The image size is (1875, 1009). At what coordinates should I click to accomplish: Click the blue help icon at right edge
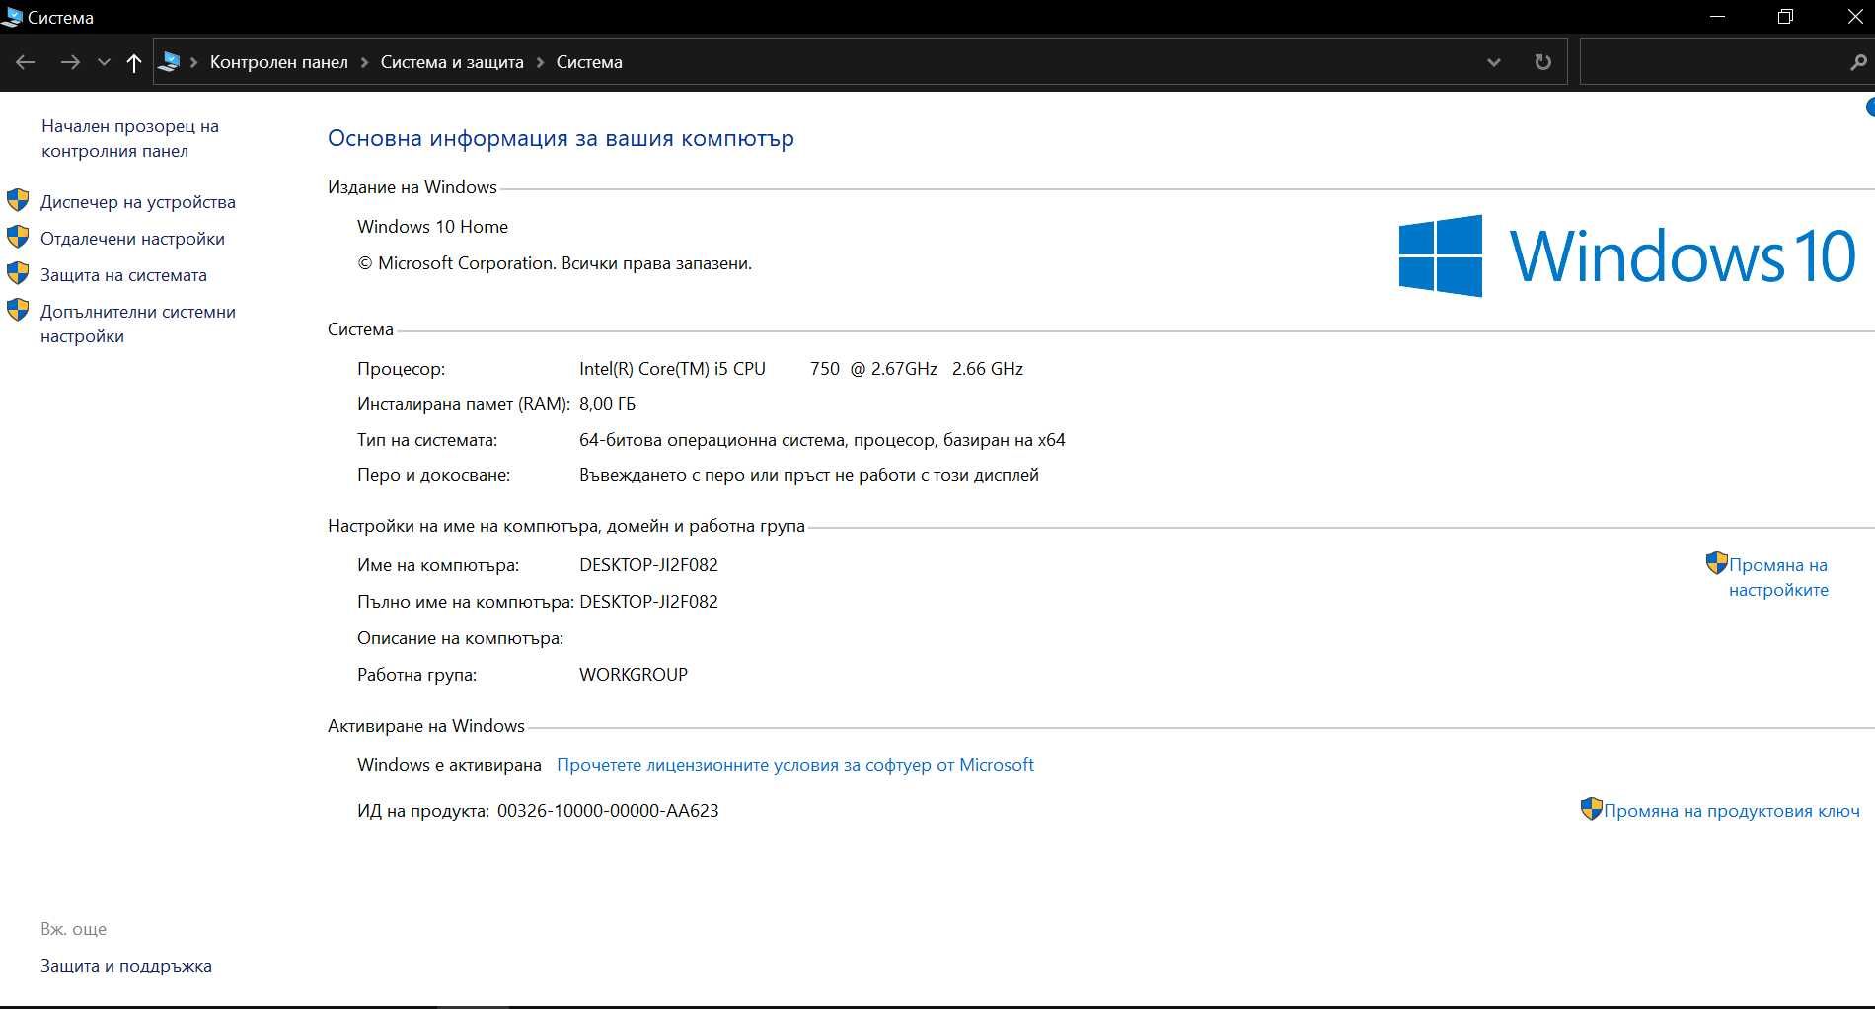[x=1869, y=107]
